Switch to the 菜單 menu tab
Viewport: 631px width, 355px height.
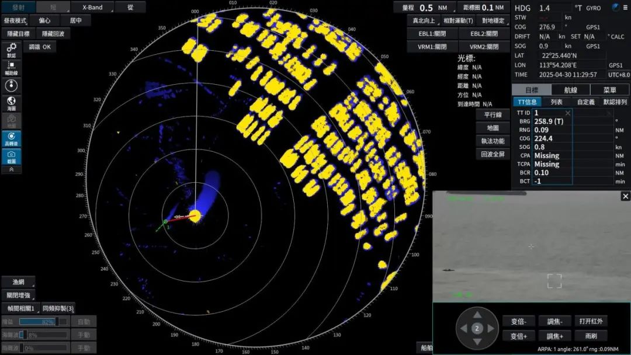coord(609,90)
